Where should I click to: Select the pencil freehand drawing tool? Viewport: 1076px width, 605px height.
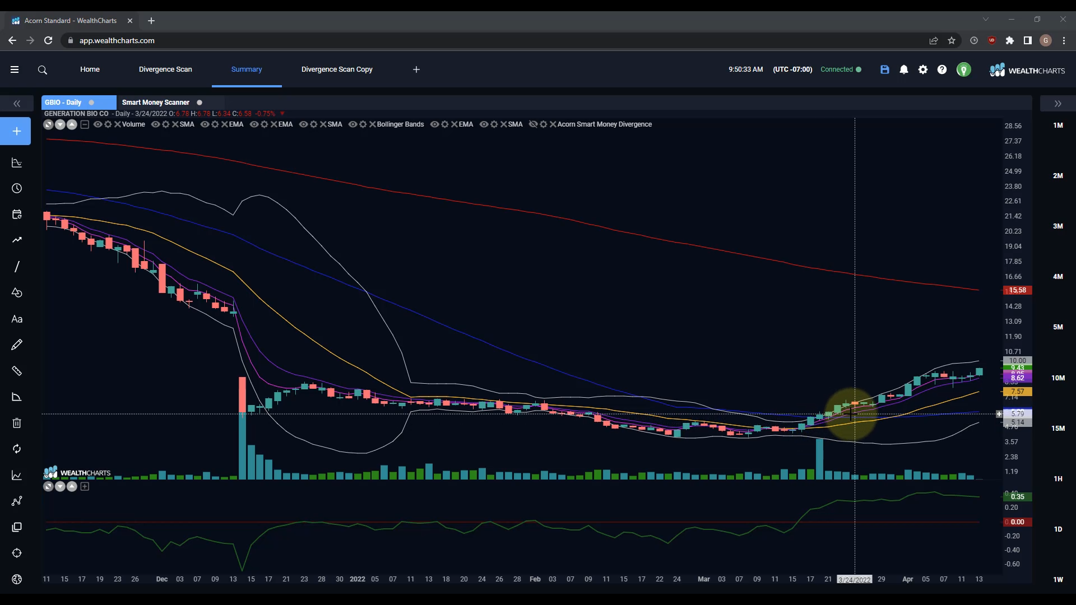pos(17,345)
